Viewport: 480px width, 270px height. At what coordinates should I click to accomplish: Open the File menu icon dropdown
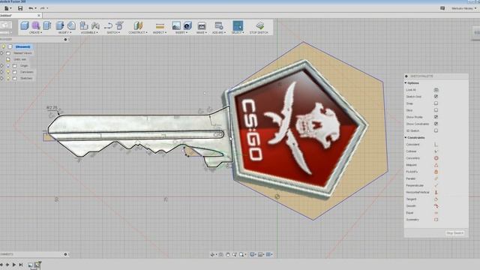click(7, 8)
